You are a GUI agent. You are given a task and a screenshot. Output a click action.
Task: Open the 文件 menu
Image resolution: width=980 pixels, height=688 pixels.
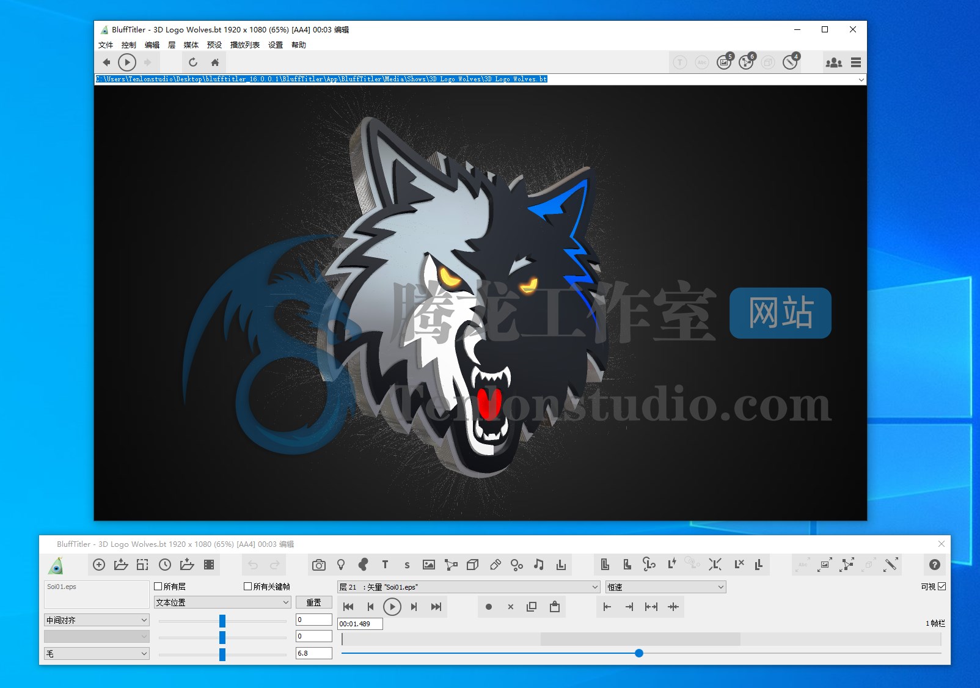pyautogui.click(x=106, y=45)
